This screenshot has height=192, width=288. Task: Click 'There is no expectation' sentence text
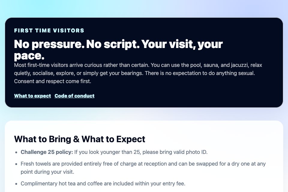(200, 73)
